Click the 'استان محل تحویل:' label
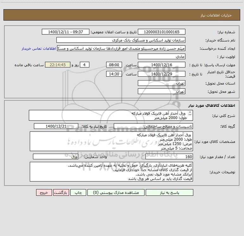The width and height of the screenshot is (244, 236). (220, 84)
